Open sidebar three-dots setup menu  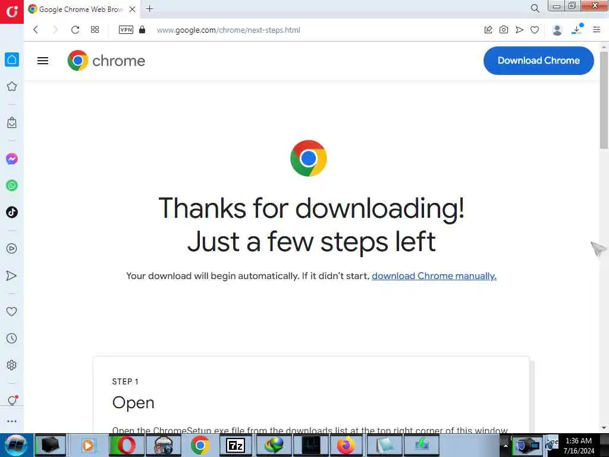point(12,421)
